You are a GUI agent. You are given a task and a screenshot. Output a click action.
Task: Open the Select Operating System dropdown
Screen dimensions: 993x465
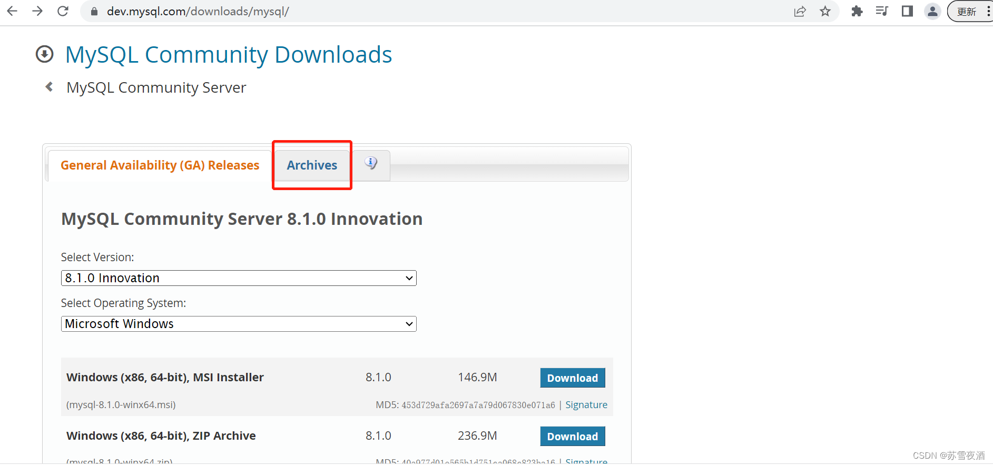click(239, 324)
